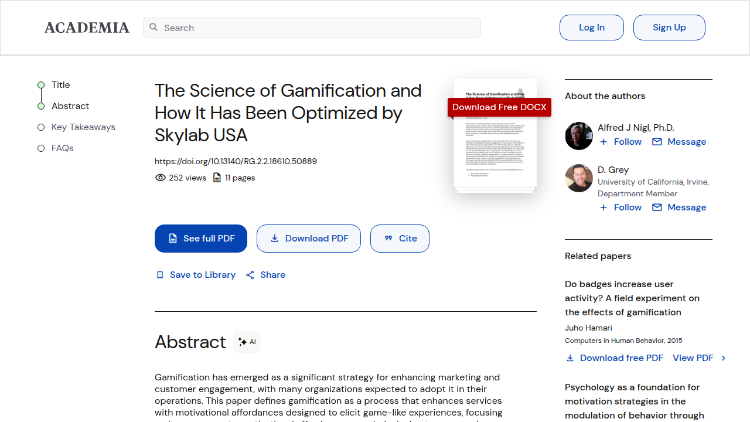750x422 pixels.
Task: Open the DOI link
Action: (x=236, y=161)
